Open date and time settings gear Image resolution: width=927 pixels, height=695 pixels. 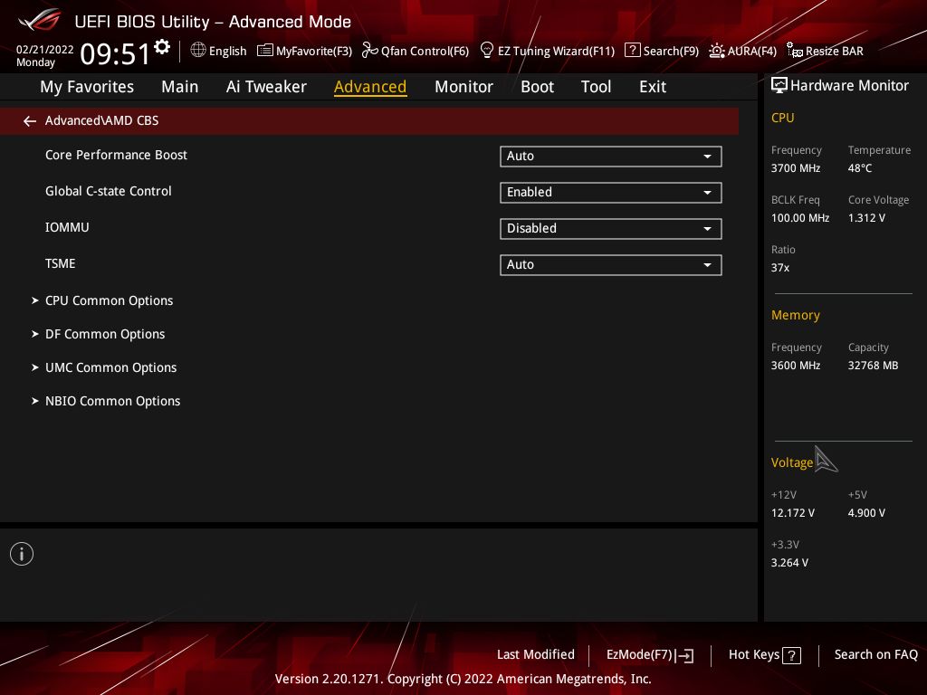pyautogui.click(x=162, y=47)
